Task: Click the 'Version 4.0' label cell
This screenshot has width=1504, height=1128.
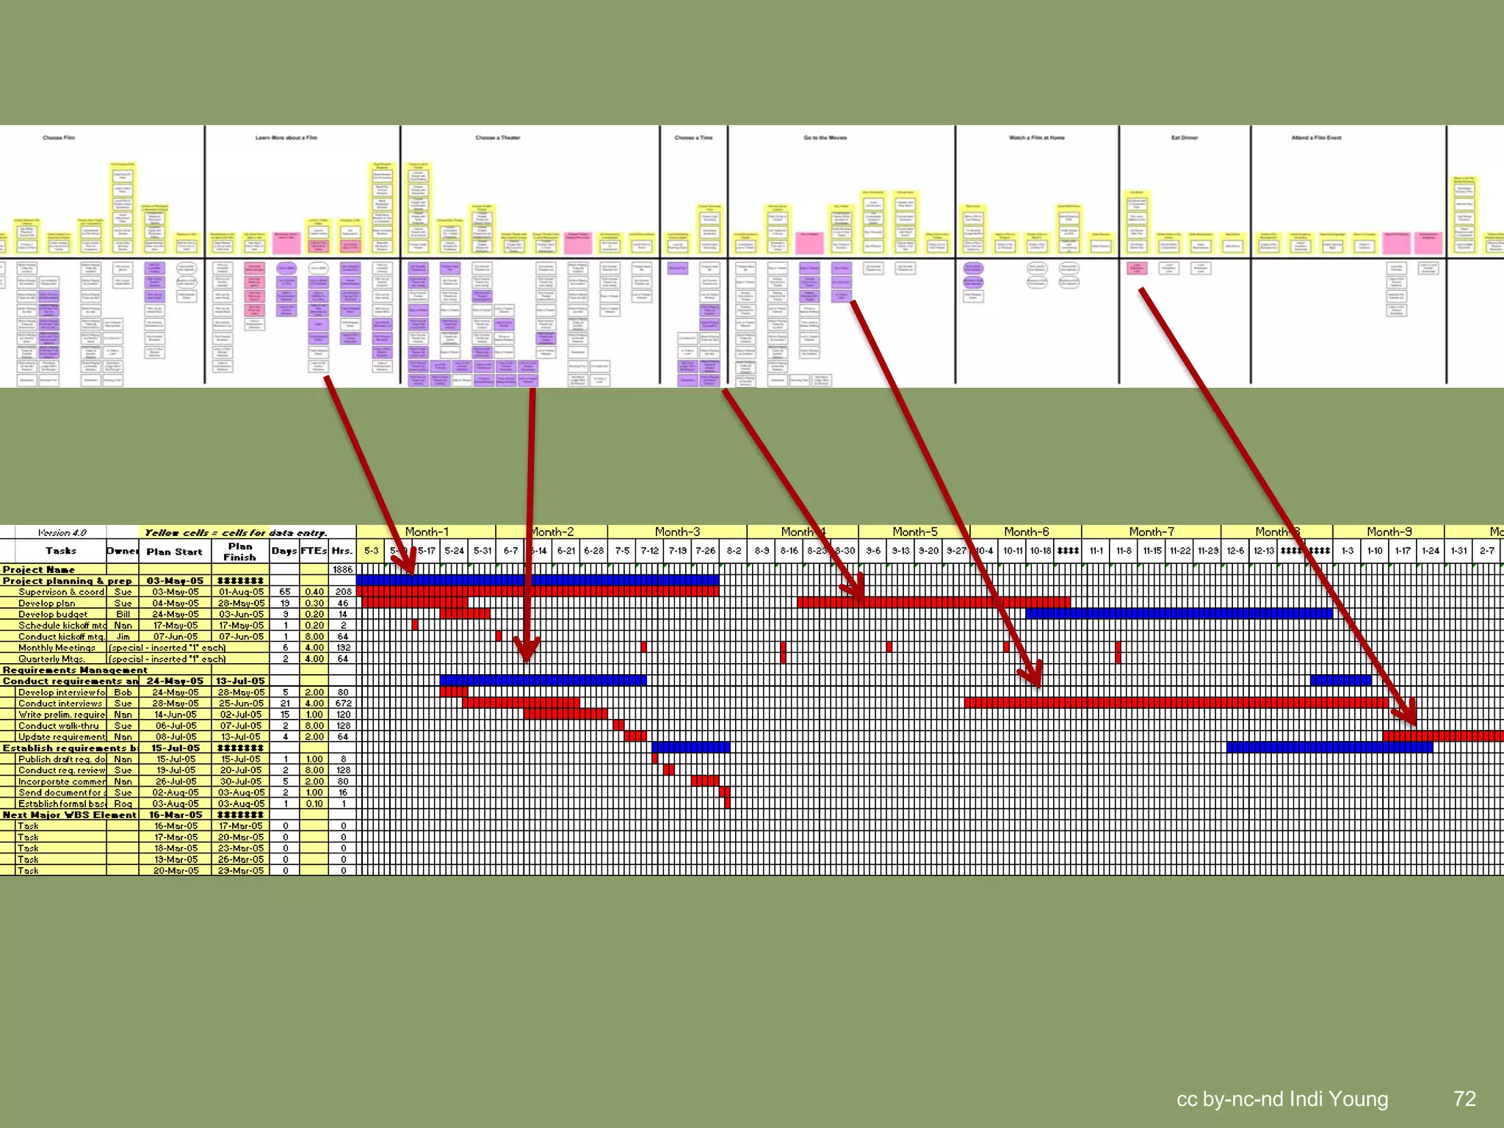Action: click(62, 532)
